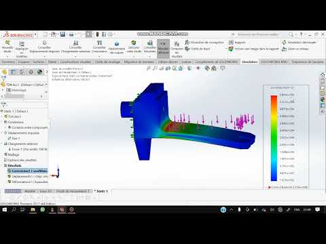Click Outils de tracé button
This screenshot has width=326, height=244.
pyautogui.click(x=198, y=49)
